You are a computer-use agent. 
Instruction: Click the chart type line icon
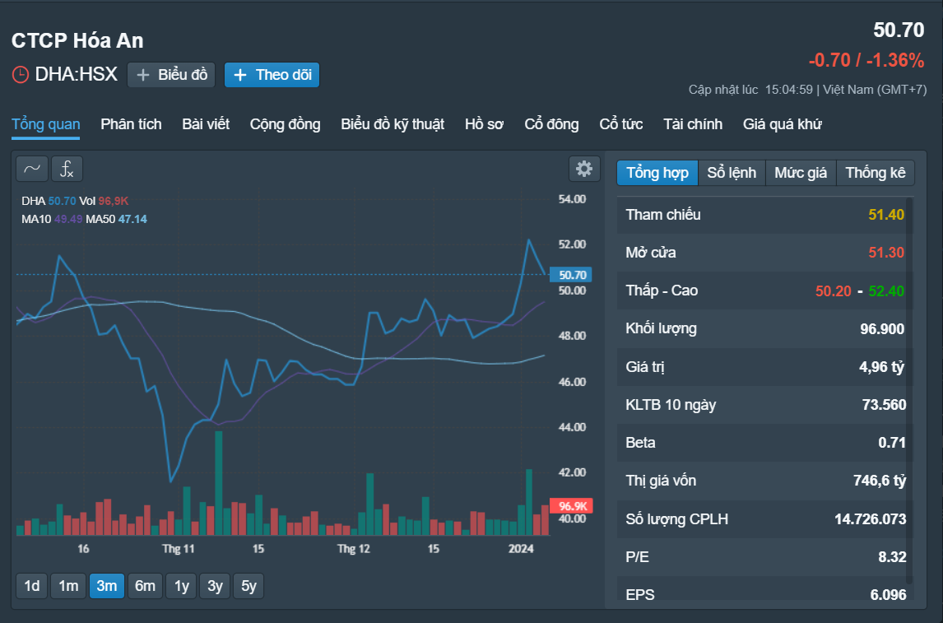pyautogui.click(x=32, y=169)
